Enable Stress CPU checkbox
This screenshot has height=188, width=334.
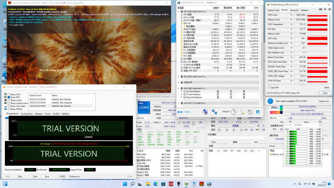click(9, 94)
